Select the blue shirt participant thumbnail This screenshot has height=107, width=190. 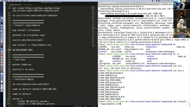(x=181, y=33)
